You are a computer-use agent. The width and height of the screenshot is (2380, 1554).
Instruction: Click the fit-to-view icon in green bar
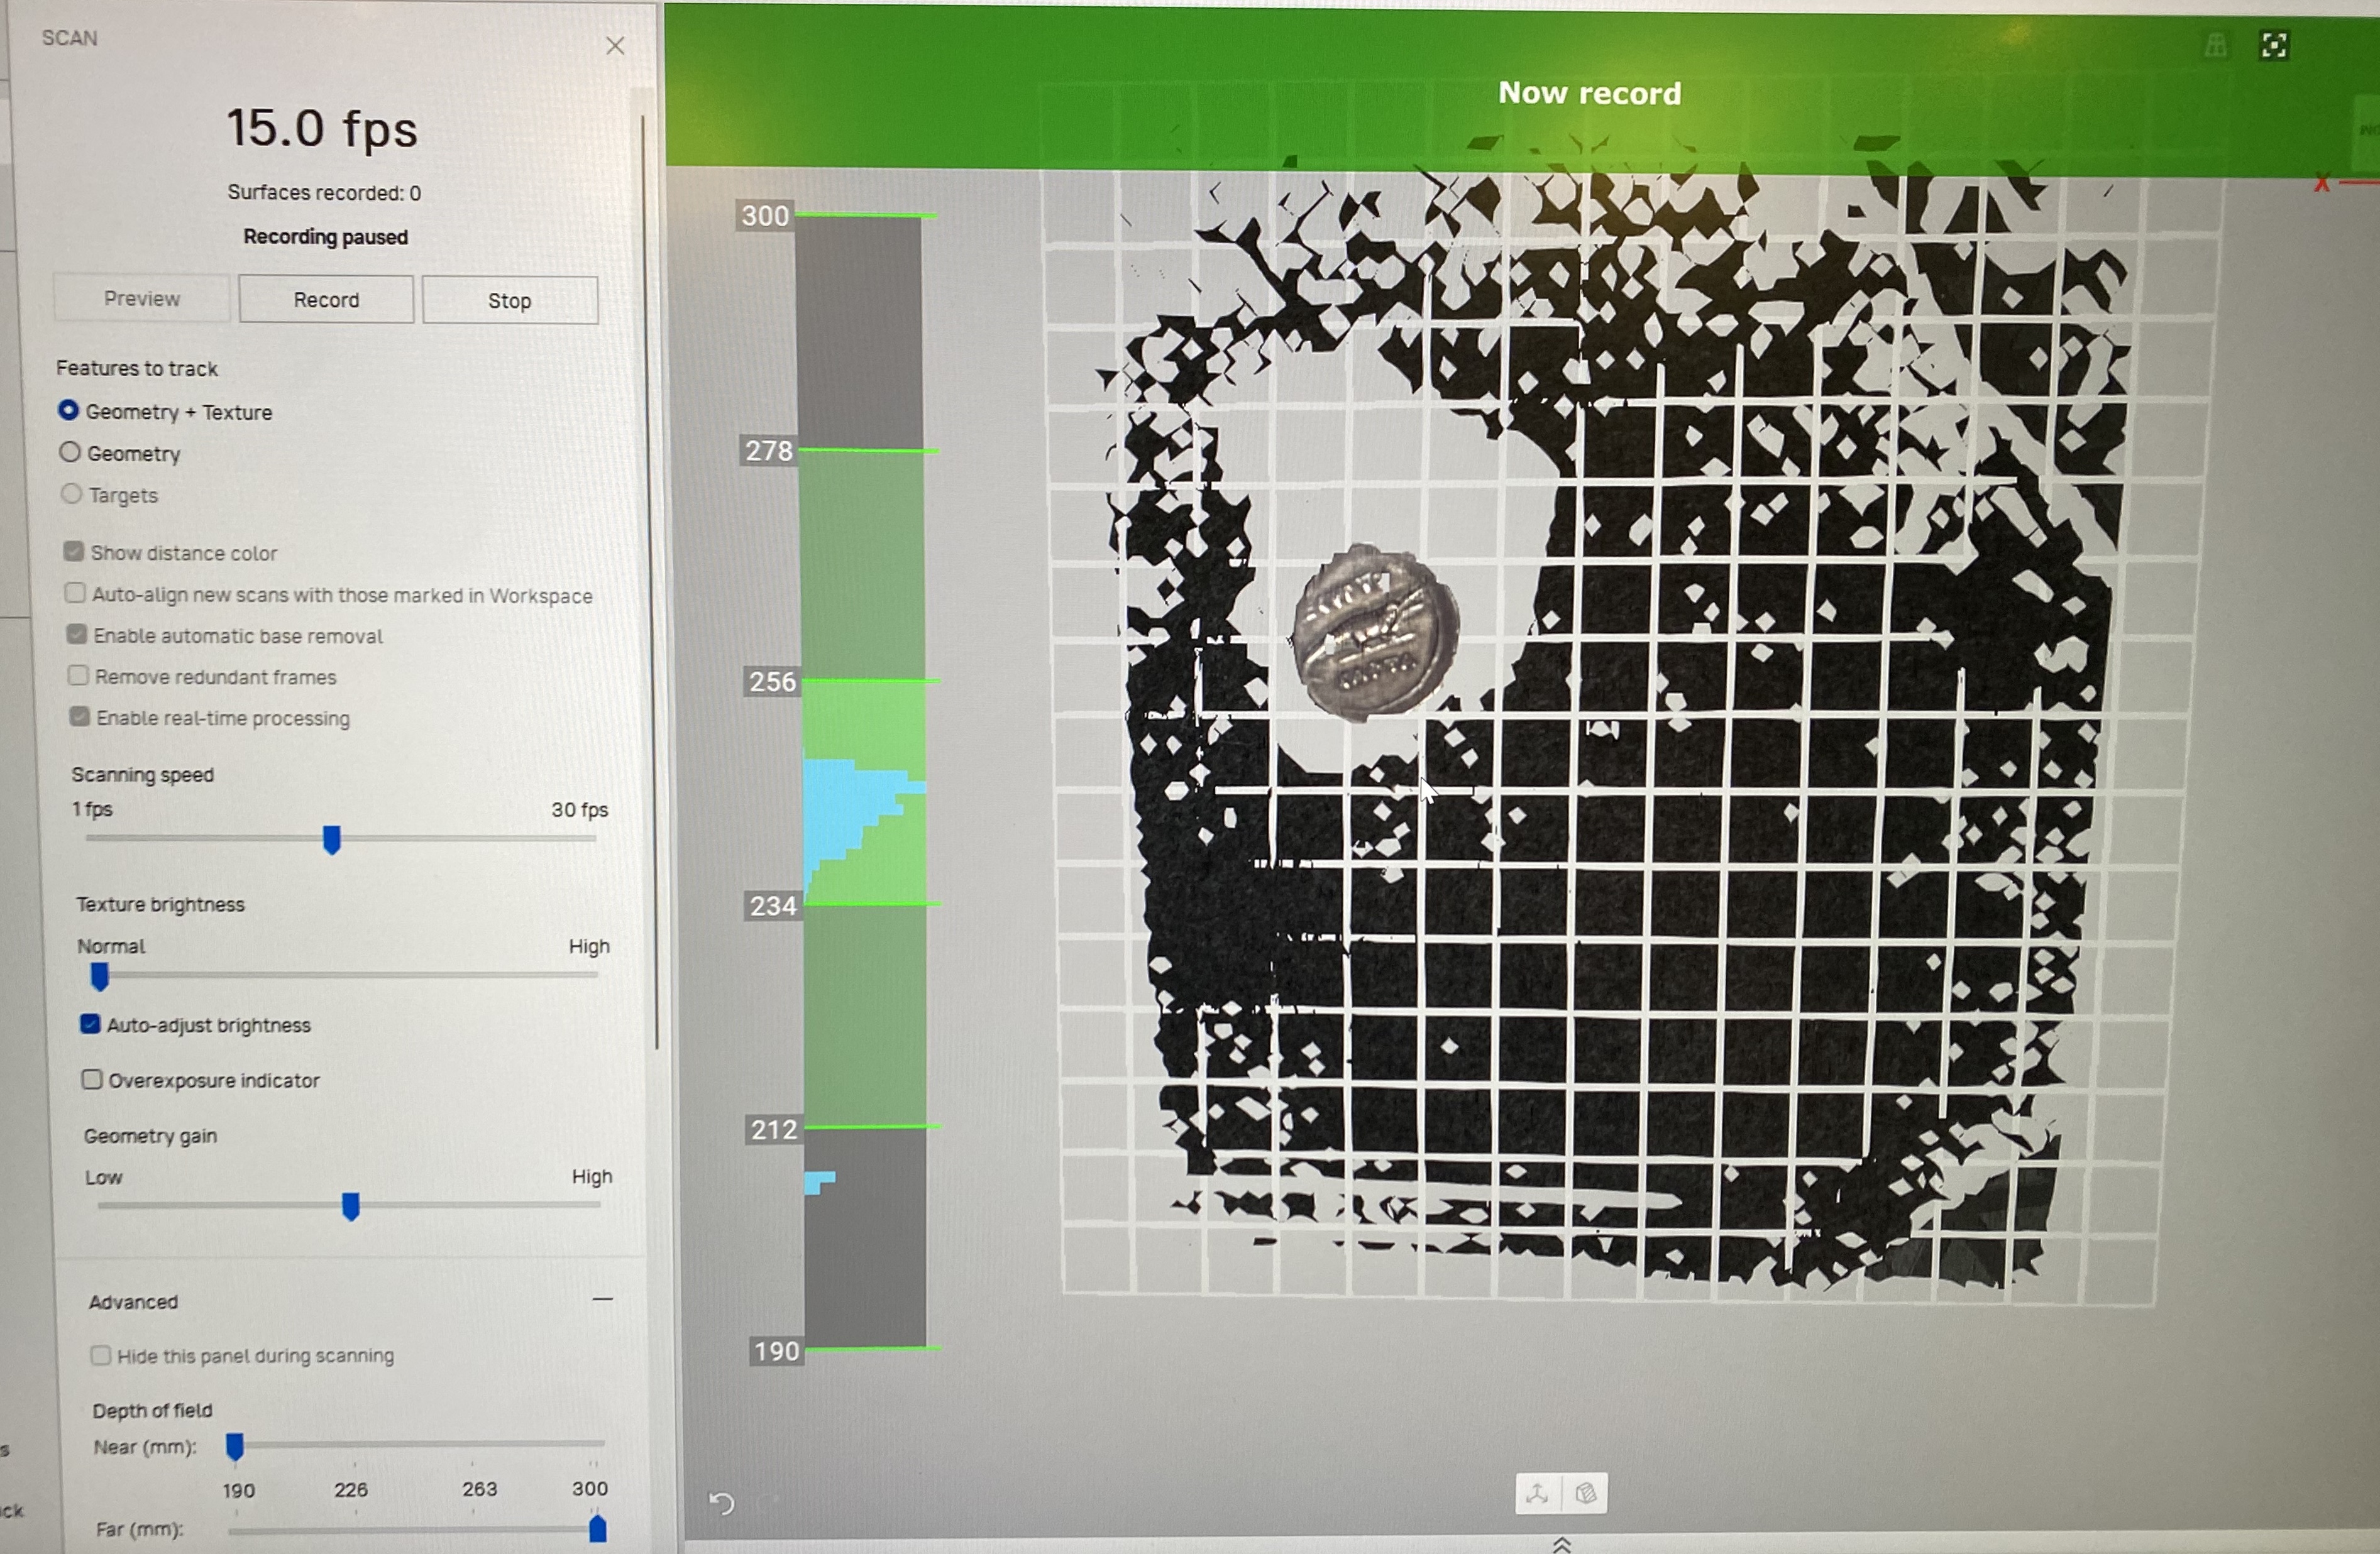(x=2274, y=46)
